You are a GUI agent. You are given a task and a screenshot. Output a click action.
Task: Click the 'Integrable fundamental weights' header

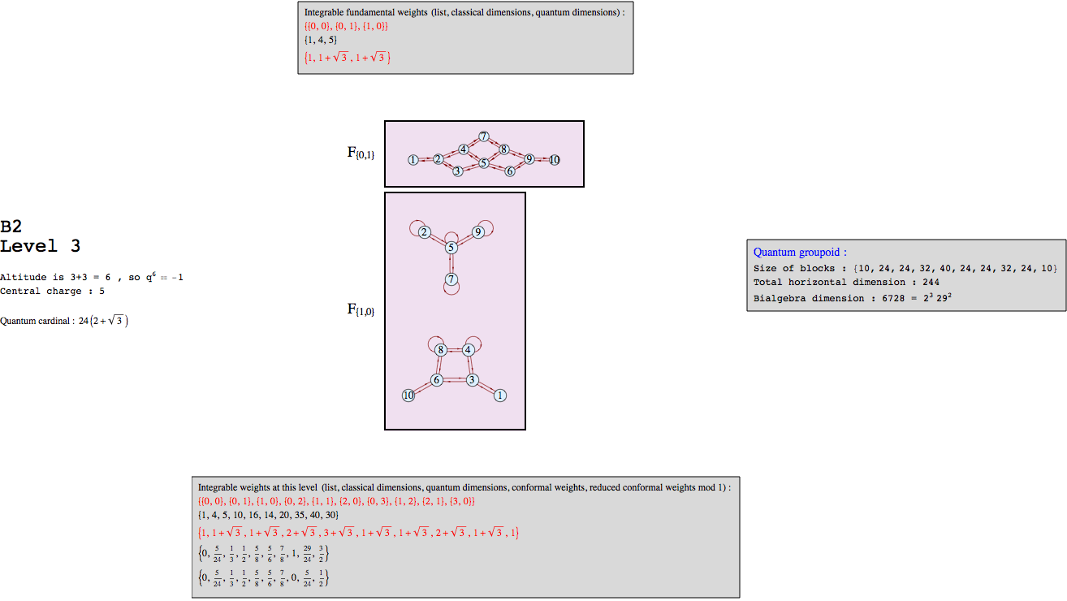464,13
